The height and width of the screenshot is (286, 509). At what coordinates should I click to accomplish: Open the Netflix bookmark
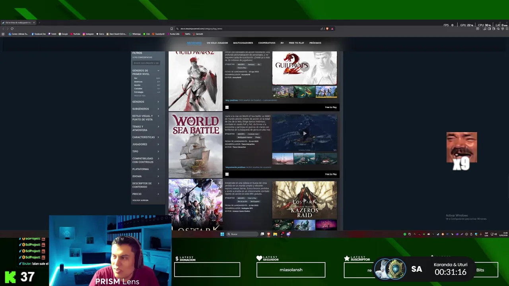[x=187, y=34]
